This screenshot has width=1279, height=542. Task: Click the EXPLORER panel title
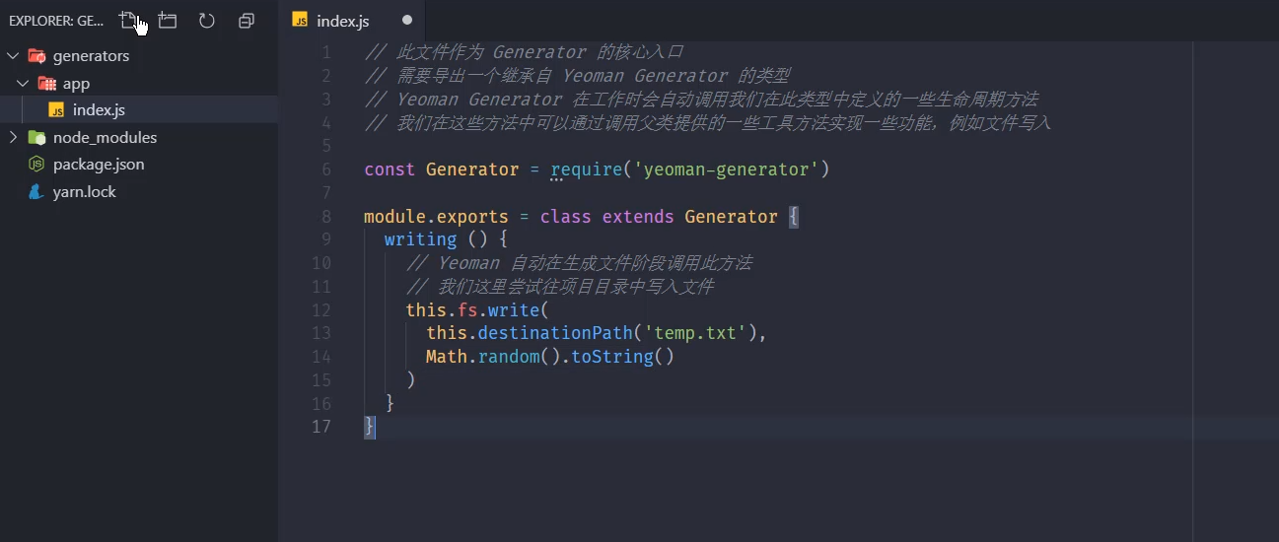[56, 21]
